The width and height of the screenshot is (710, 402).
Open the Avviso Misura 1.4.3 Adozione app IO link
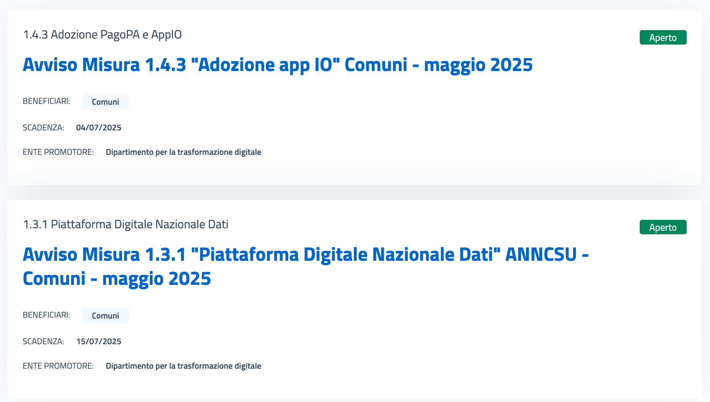coord(277,65)
